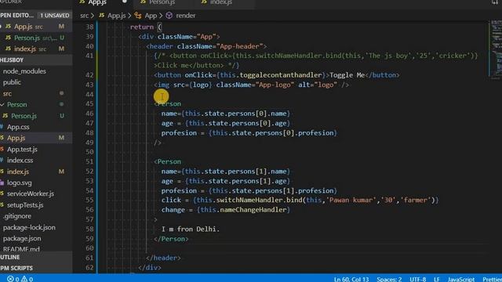Open index.css in the explorer
Image resolution: width=502 pixels, height=282 pixels.
(x=20, y=160)
